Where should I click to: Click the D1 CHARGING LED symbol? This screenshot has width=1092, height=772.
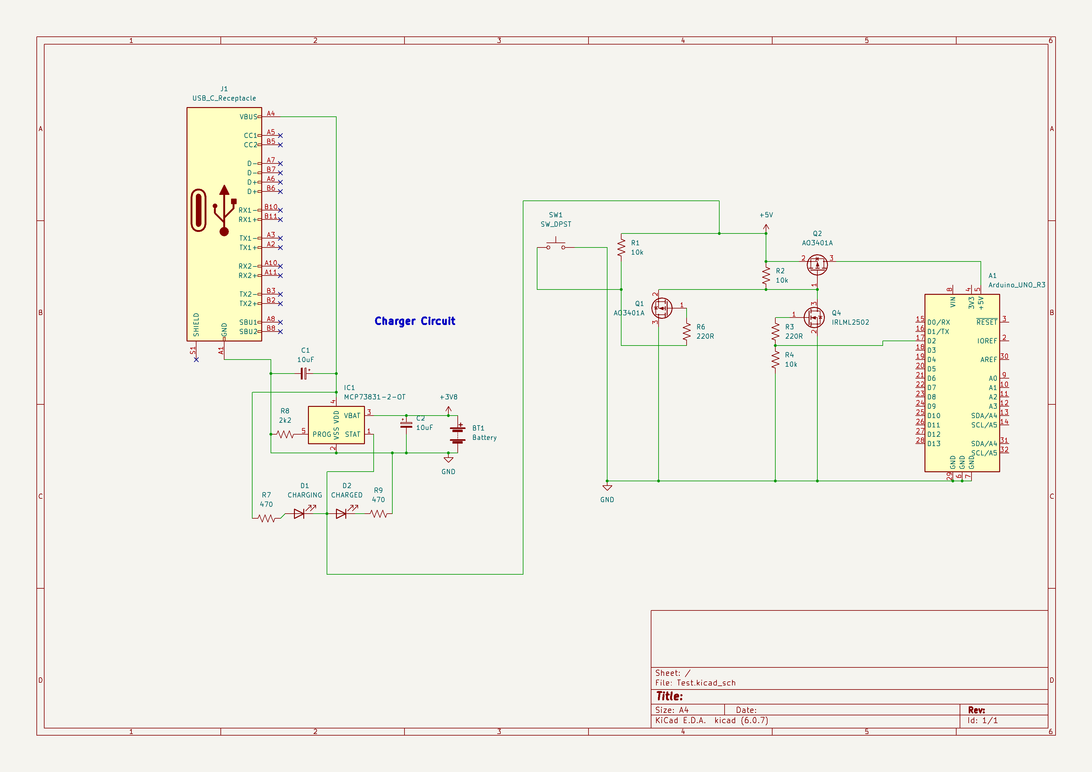coord(299,513)
